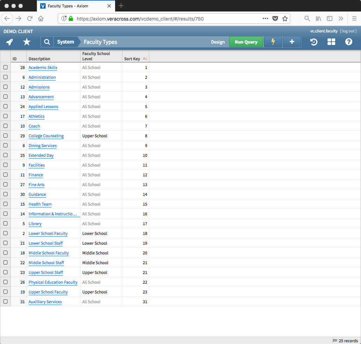
Task: Sort by the Sort Key column header
Action: 132,59
